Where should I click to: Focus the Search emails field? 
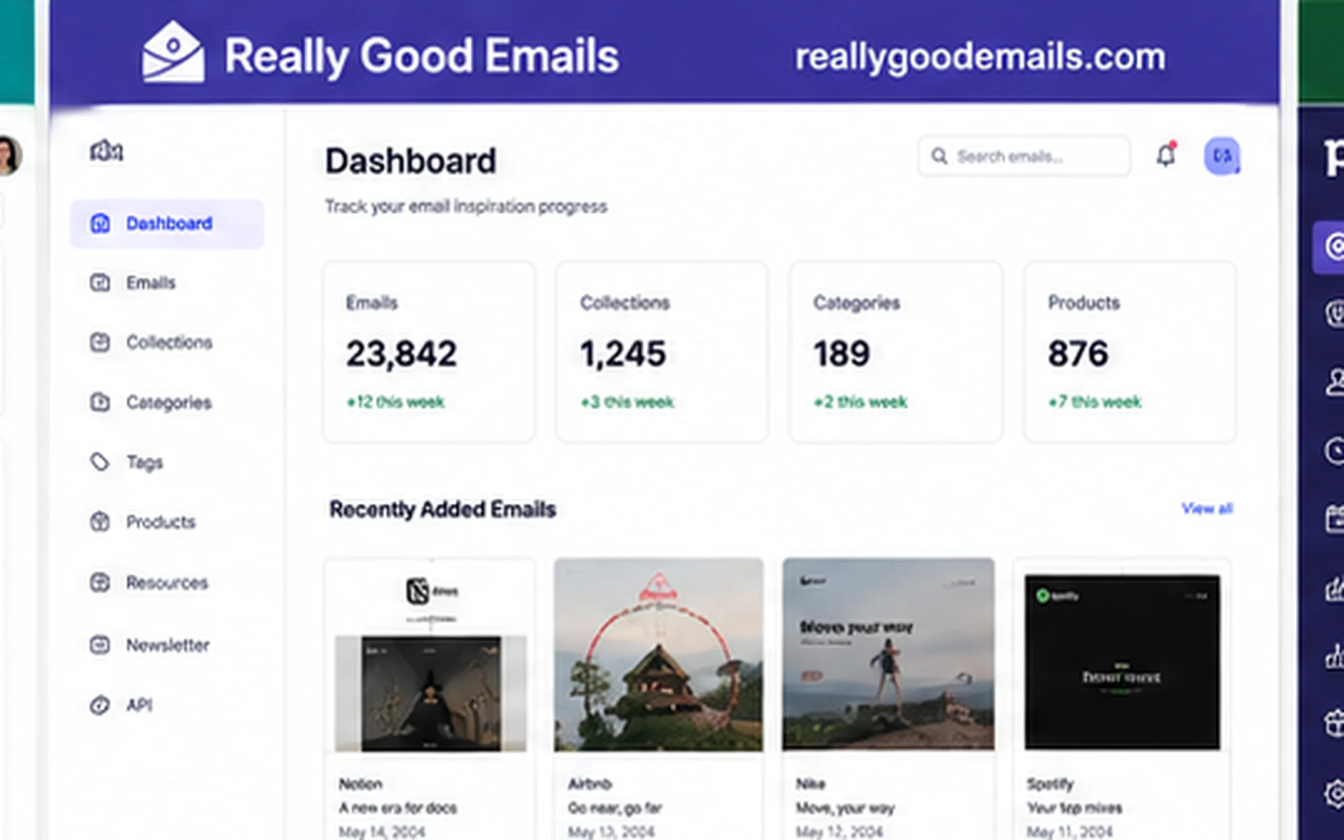tap(1024, 156)
